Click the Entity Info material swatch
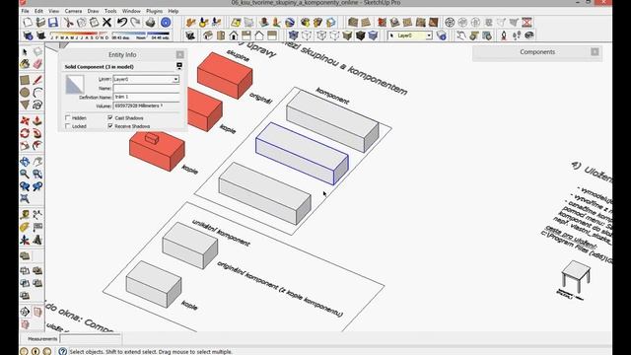Image resolution: width=631 pixels, height=355 pixels. [x=75, y=84]
